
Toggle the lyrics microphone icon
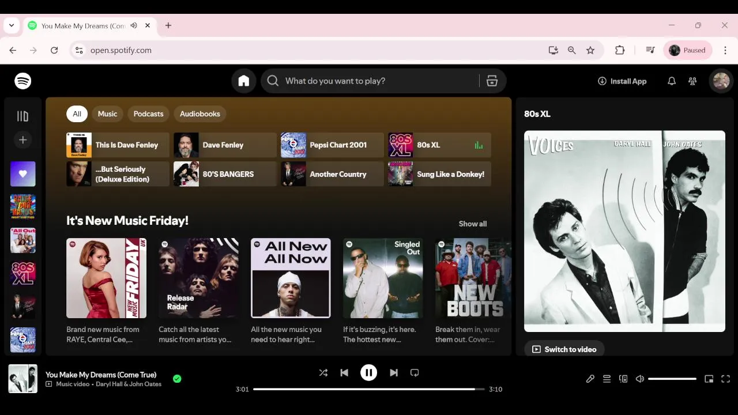tap(590, 379)
